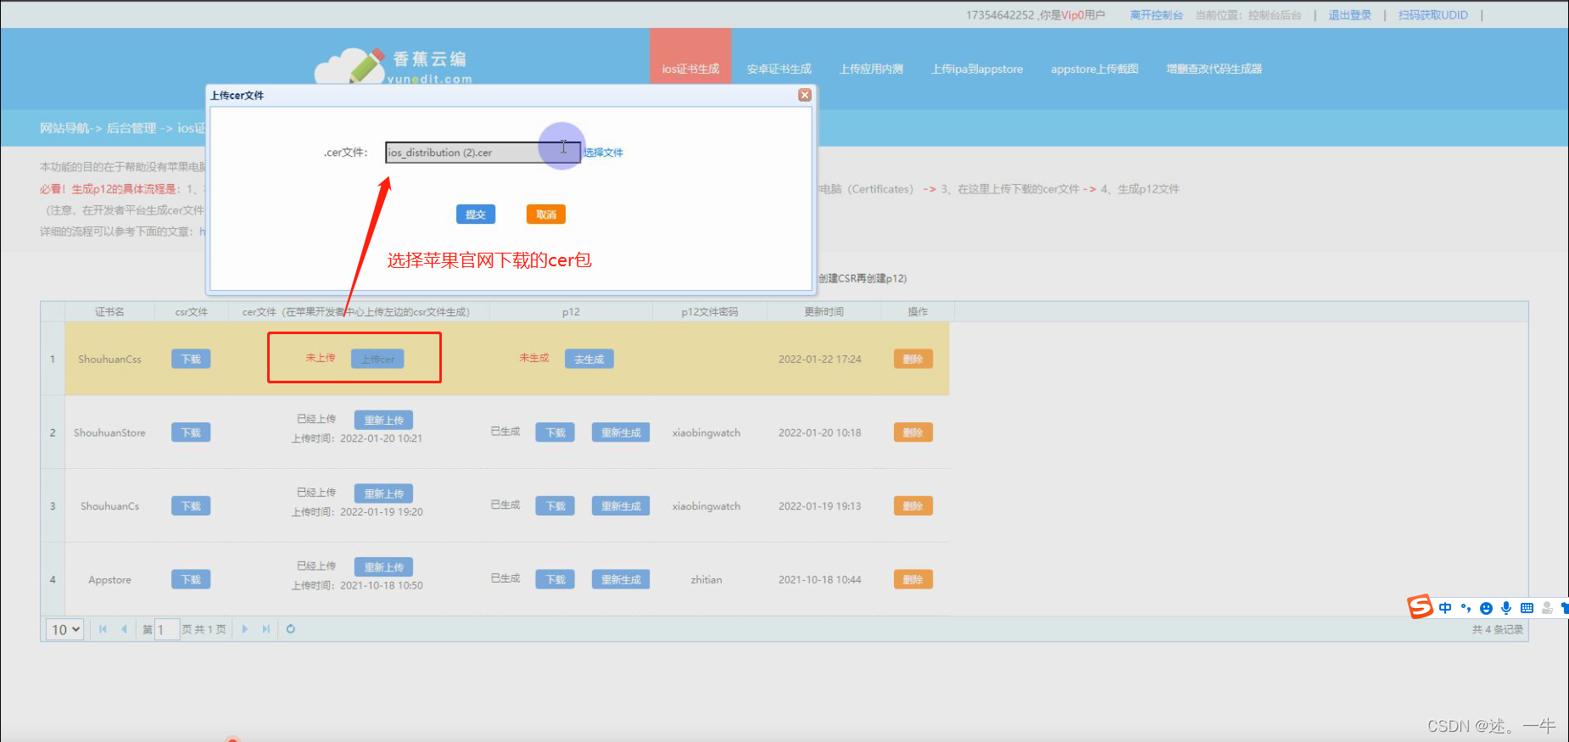The width and height of the screenshot is (1569, 742).
Task: Click 重新上传 in Appstore row
Action: (383, 566)
